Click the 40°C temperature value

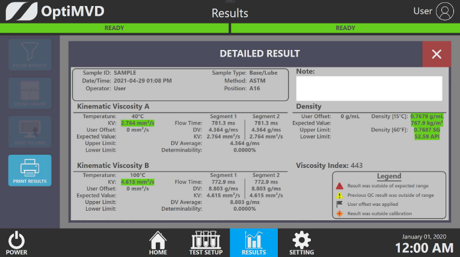pyautogui.click(x=138, y=116)
